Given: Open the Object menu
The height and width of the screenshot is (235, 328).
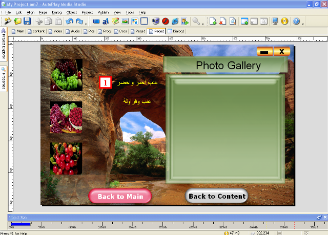Looking at the screenshot, I should coord(71,11).
